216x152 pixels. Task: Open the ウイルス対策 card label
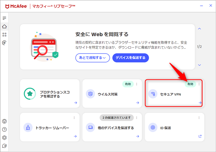pyautogui.click(x=108, y=95)
